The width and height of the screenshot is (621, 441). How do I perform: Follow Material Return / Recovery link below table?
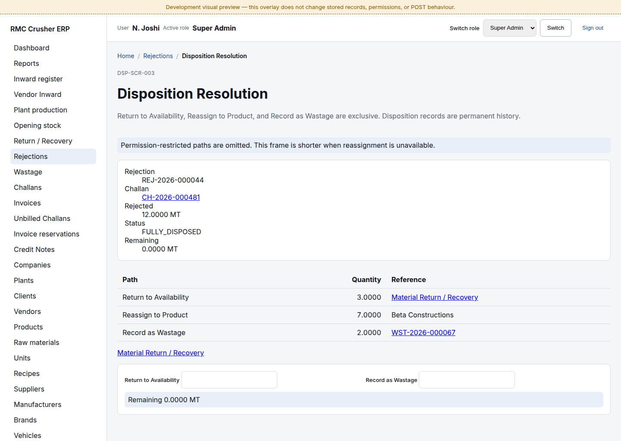tap(160, 353)
